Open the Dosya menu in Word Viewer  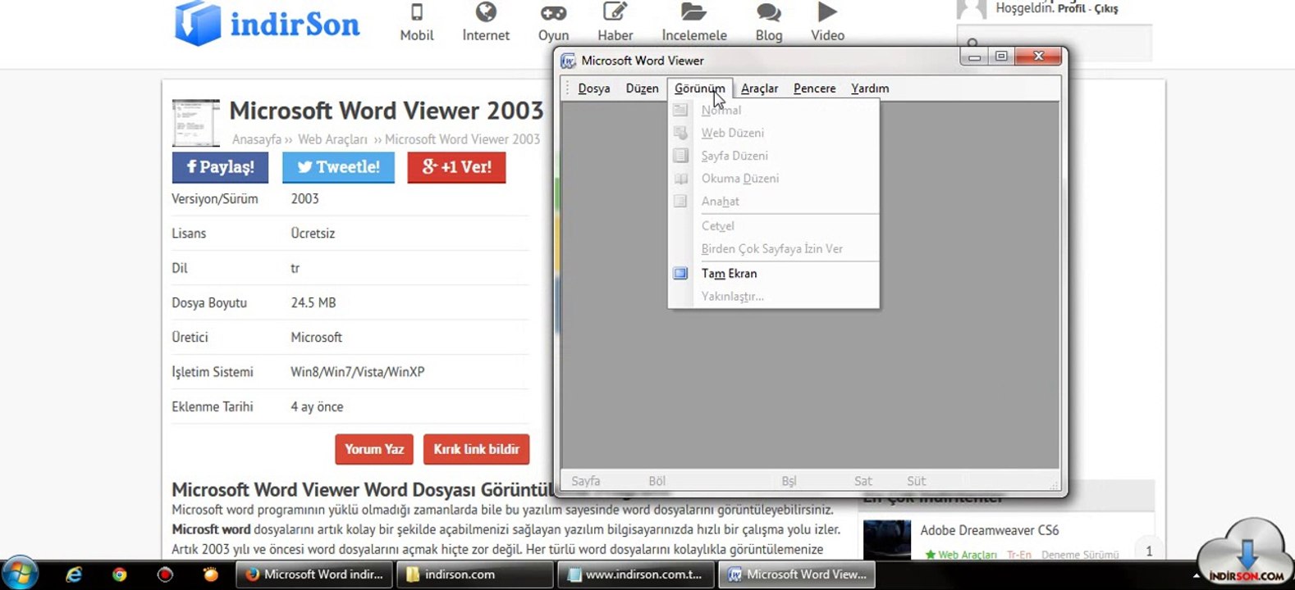tap(593, 88)
